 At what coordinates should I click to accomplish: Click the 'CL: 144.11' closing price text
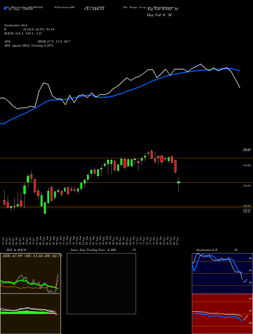pyautogui.click(x=94, y=9)
